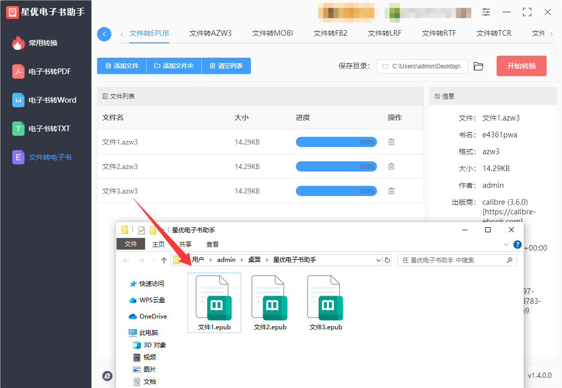
Task: Select the 文件3.epub file thumbnail
Action: point(326,303)
